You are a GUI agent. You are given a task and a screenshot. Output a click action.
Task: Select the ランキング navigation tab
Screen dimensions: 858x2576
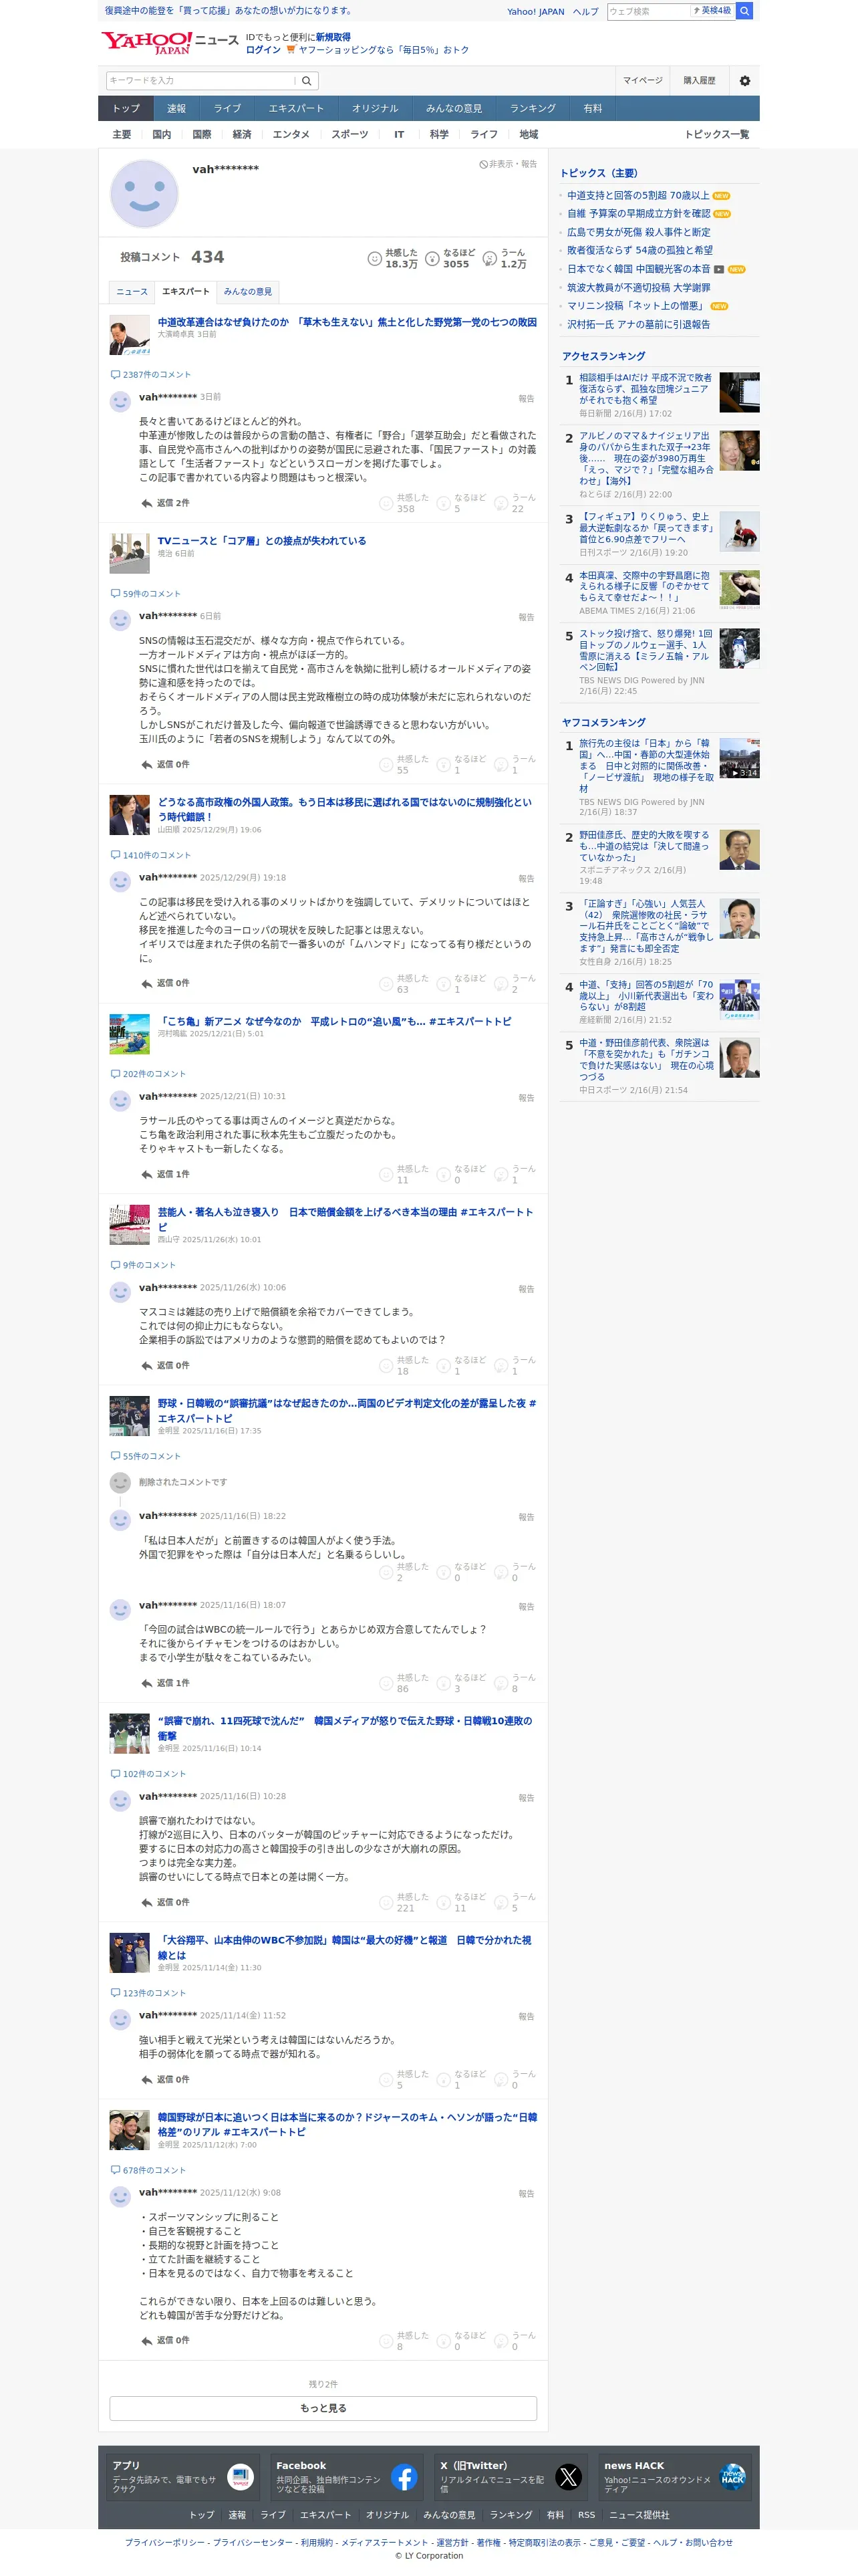pos(532,109)
